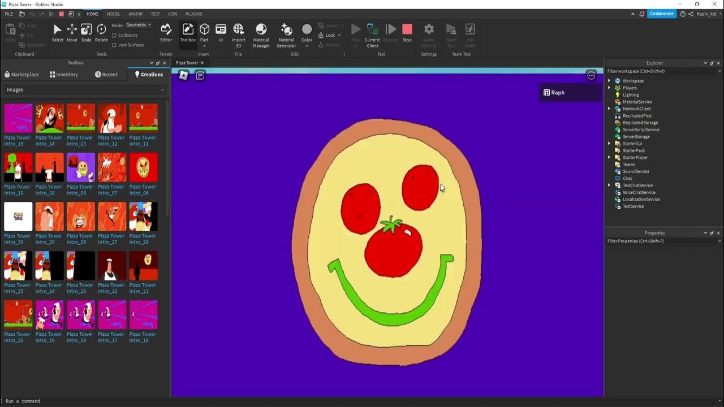Screen dimensions: 724x407
Task: Open the PLUGINS ribbon tab
Action: coord(194,14)
